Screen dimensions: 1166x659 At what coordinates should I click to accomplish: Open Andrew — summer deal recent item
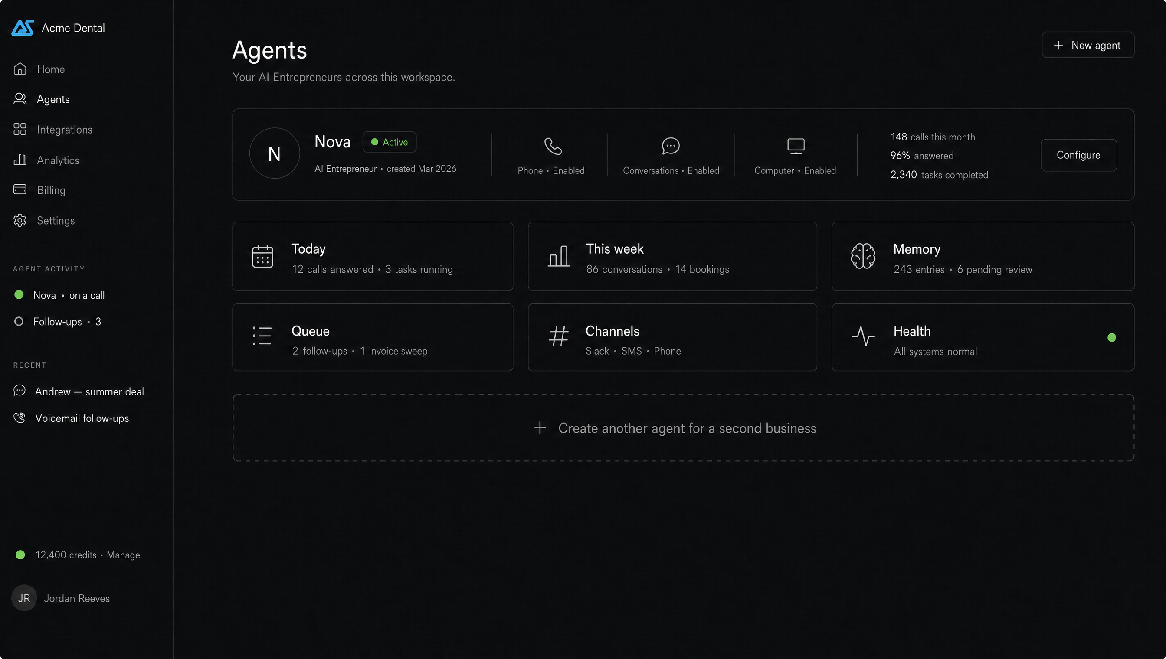(79, 391)
